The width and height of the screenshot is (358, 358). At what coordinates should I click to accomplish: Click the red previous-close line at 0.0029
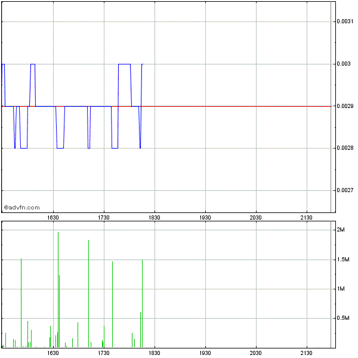click(166, 106)
